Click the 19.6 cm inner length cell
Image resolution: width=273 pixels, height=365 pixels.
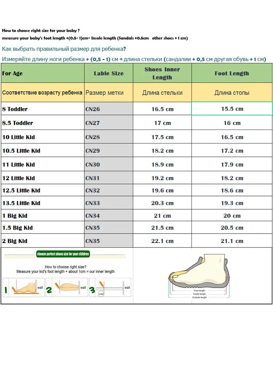click(x=162, y=190)
